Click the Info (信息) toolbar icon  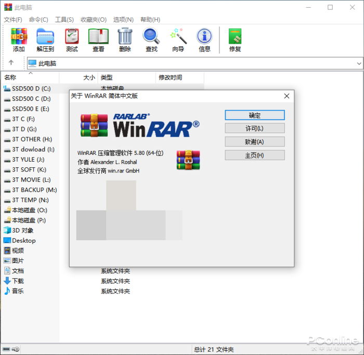point(204,36)
